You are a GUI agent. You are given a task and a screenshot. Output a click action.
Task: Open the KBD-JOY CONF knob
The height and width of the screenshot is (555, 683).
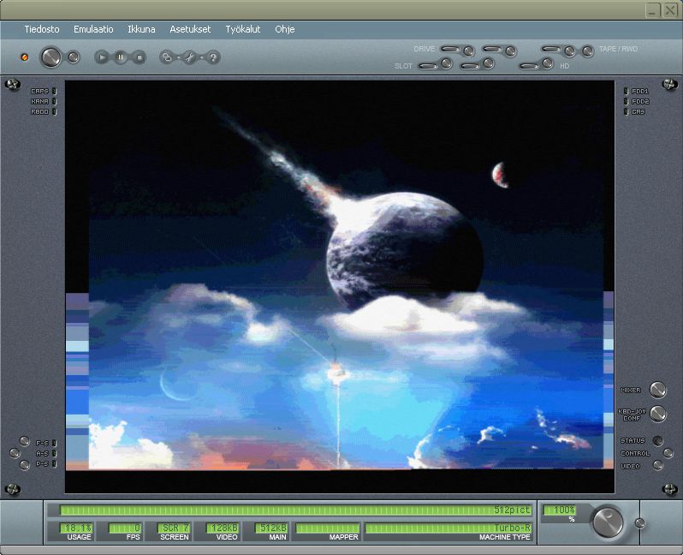[x=657, y=415]
